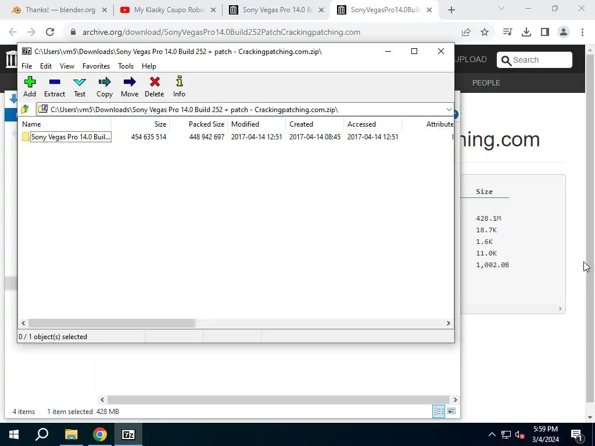Click the 7-Zip horizontal scrollbar thumb
Image resolution: width=595 pixels, height=446 pixels.
112,323
